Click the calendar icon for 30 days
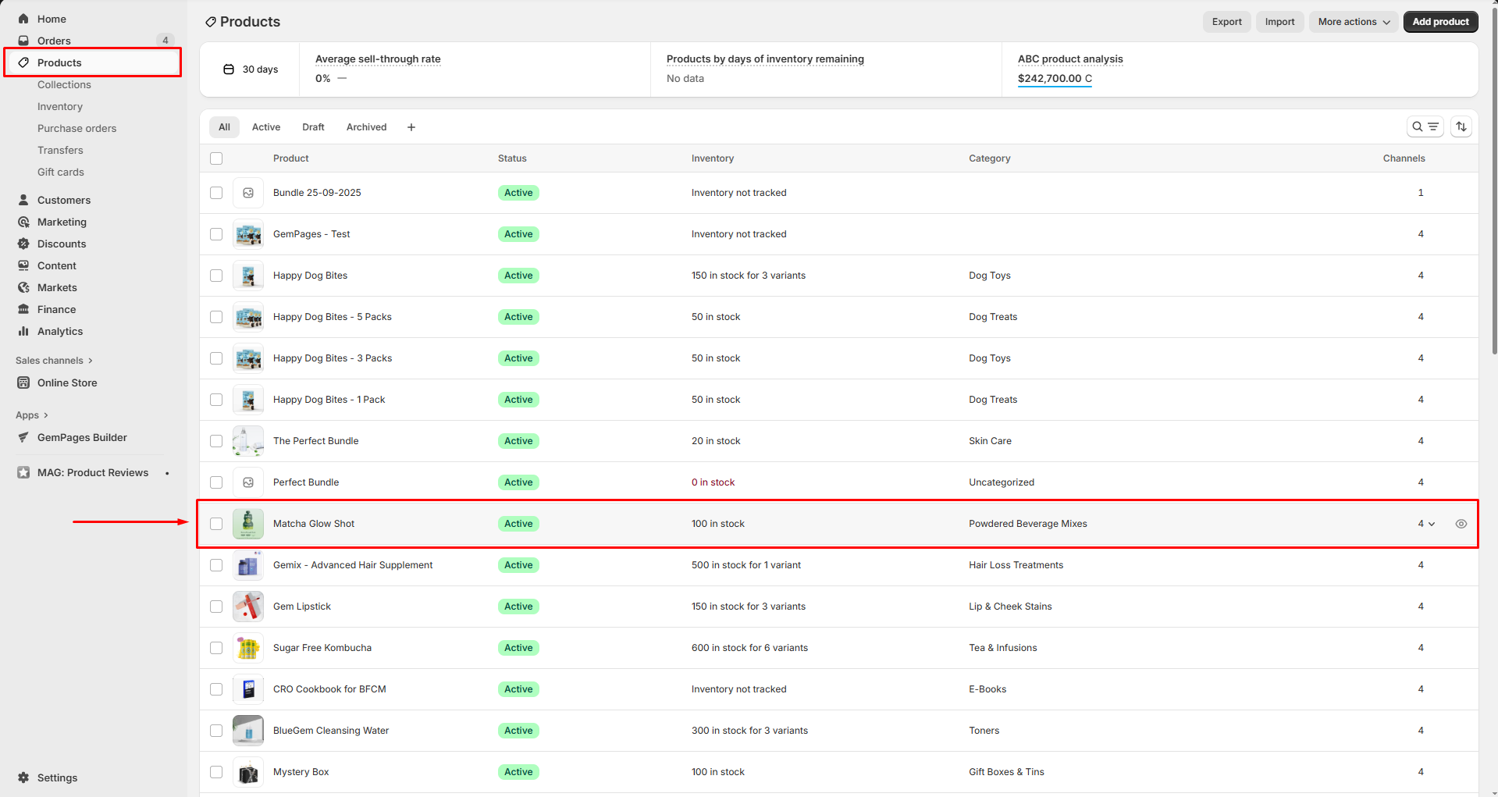 click(229, 69)
